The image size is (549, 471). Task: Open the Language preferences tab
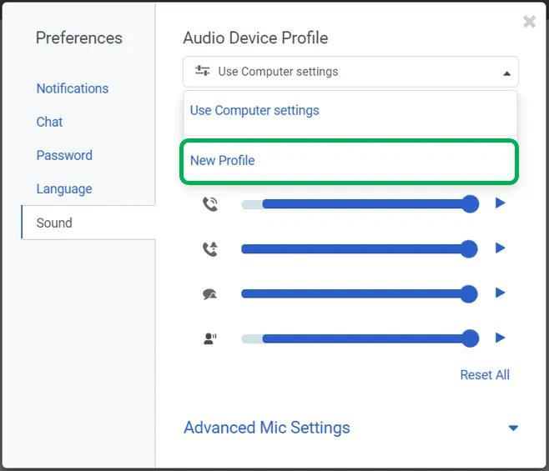[64, 189]
